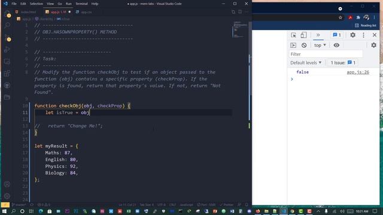Screen dimensions: 383x215
Task: Click the Ln/Col position in status bar
Action: tap(127, 205)
